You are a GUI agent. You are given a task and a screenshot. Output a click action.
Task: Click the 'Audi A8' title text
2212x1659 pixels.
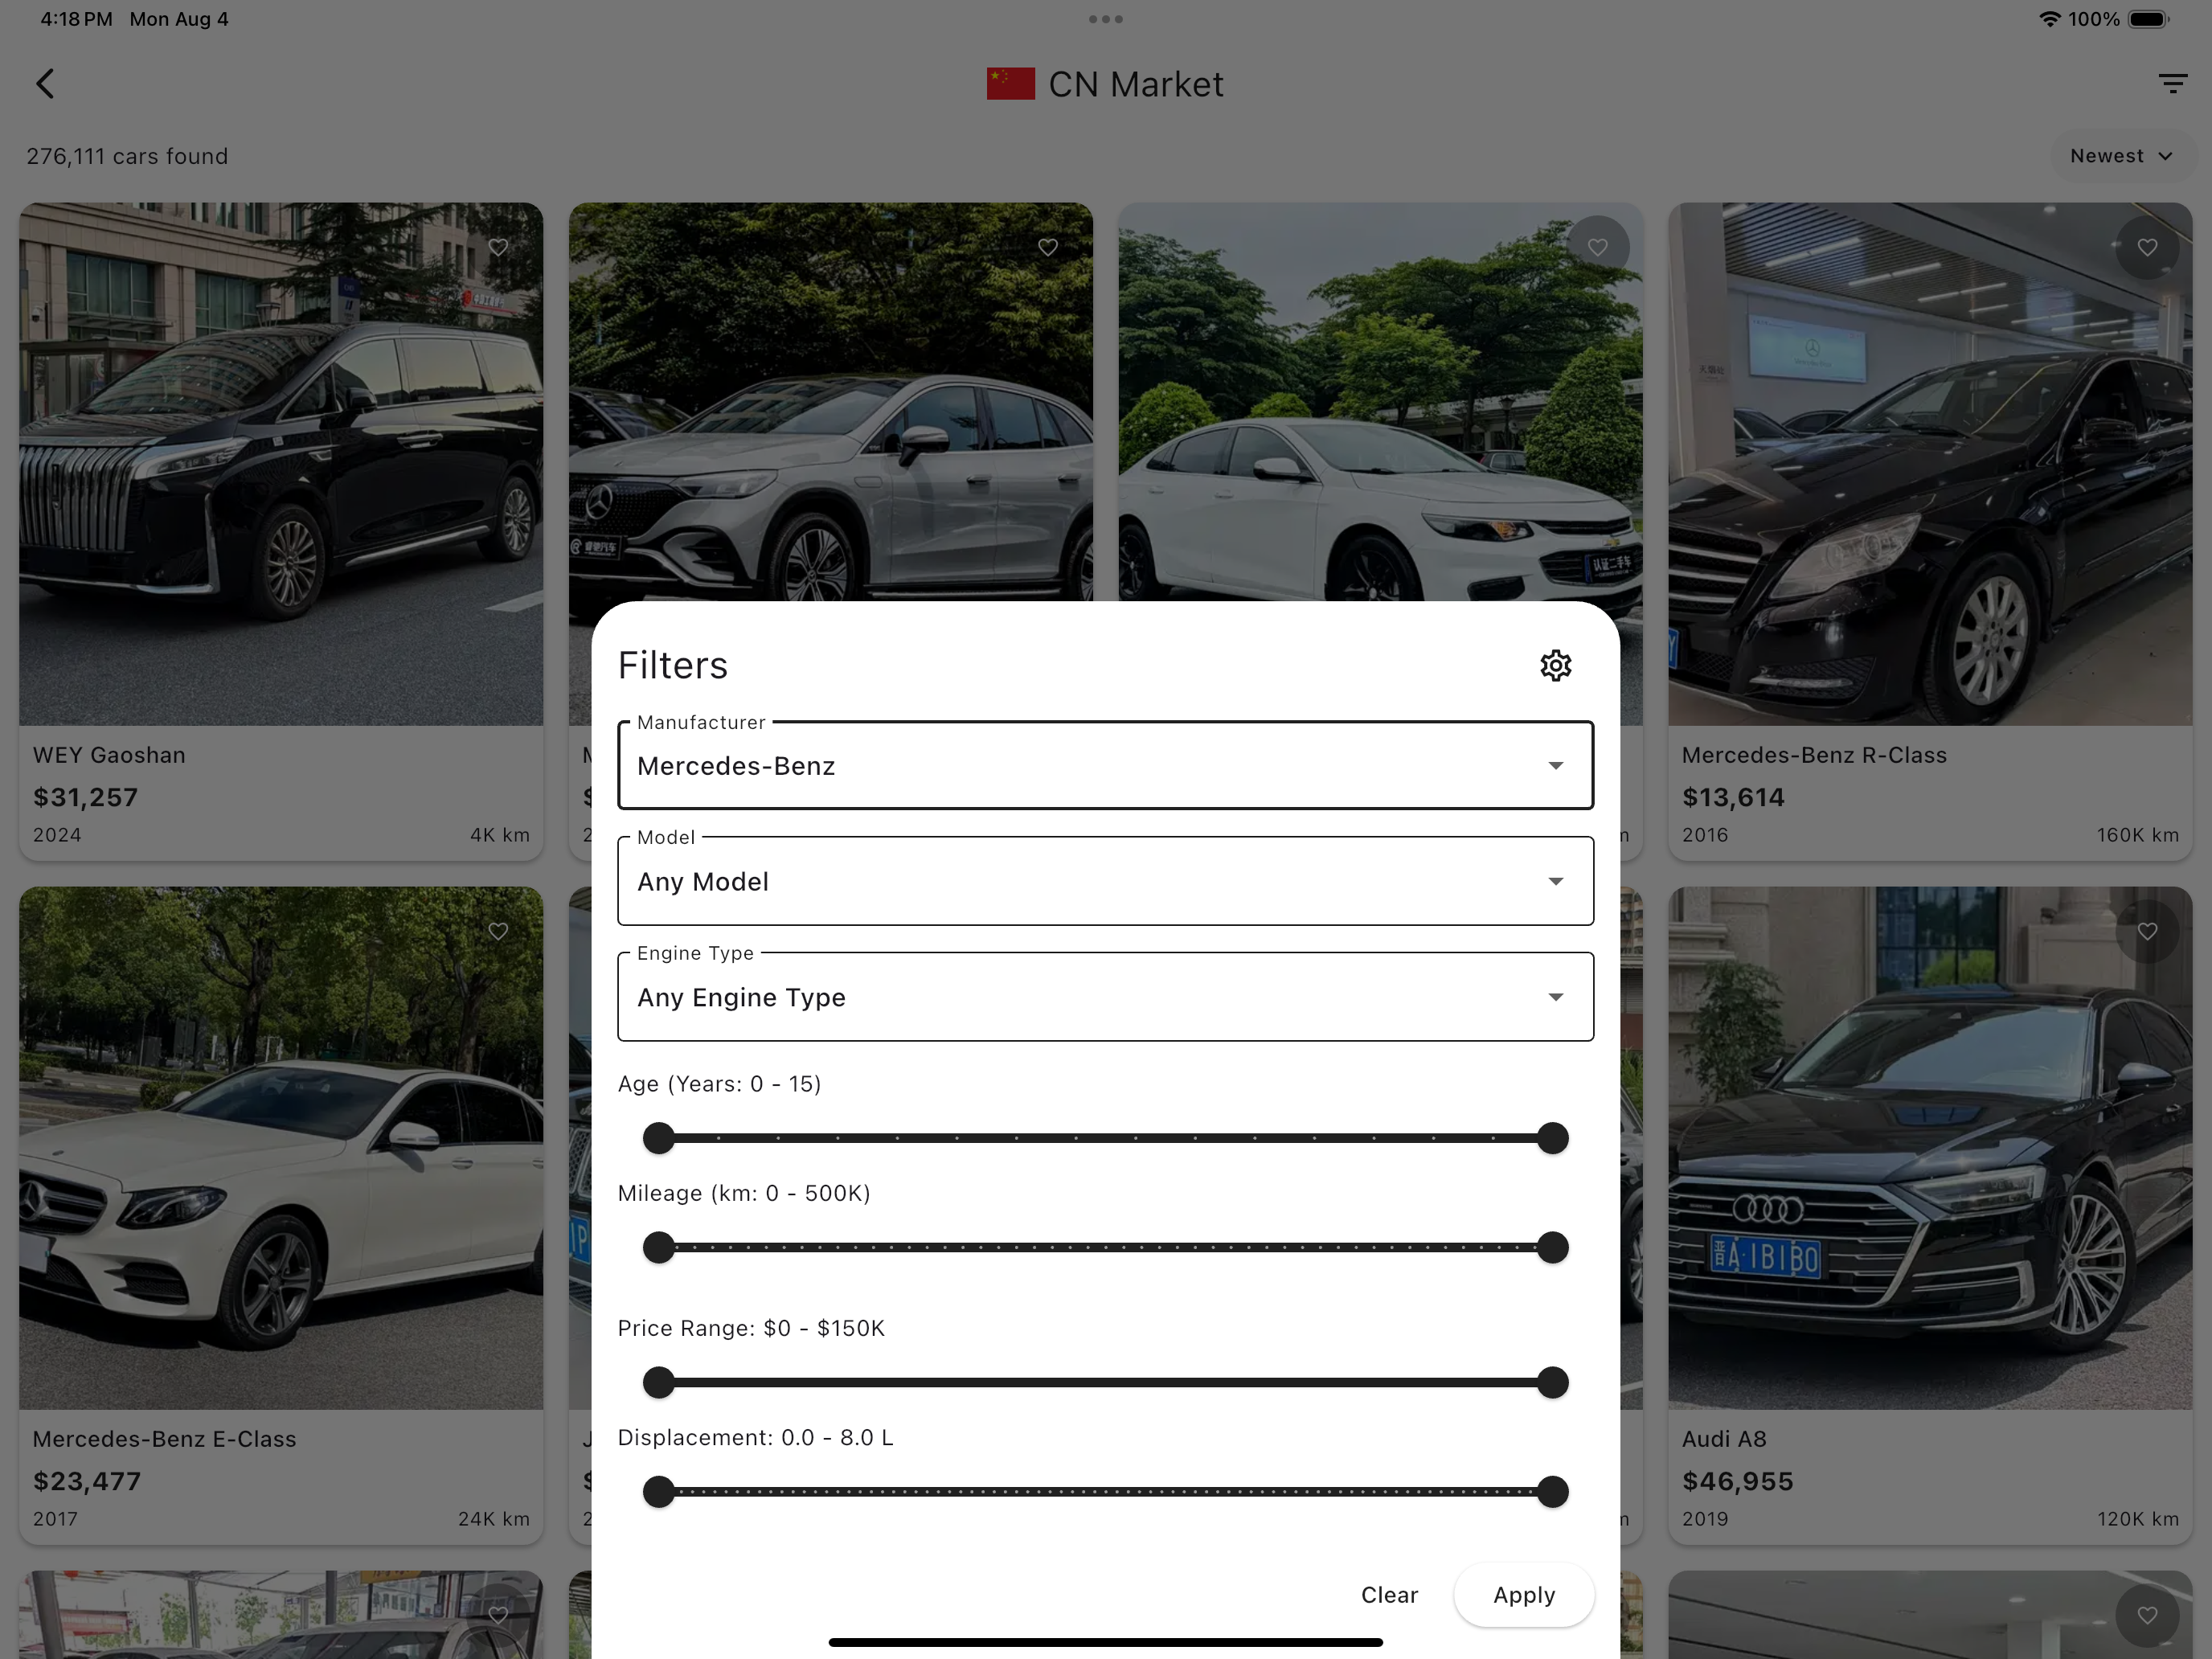tap(1724, 1439)
